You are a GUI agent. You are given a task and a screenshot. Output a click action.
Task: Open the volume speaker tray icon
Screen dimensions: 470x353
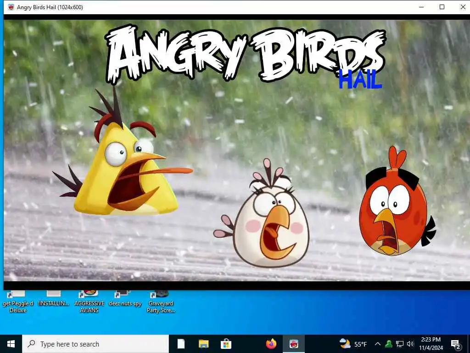410,344
